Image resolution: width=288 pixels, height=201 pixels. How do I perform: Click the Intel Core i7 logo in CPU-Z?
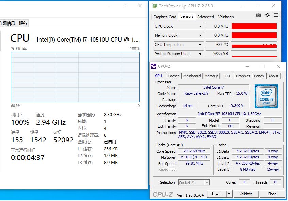pos(266,96)
